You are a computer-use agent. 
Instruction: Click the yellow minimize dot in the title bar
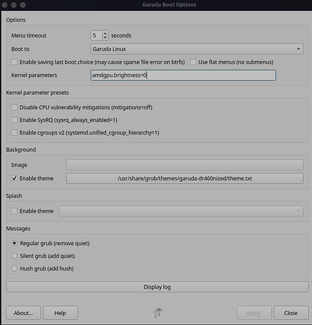[14, 5]
